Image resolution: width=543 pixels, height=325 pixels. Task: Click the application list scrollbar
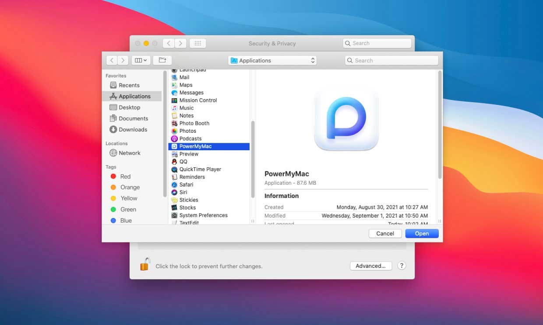[253, 159]
